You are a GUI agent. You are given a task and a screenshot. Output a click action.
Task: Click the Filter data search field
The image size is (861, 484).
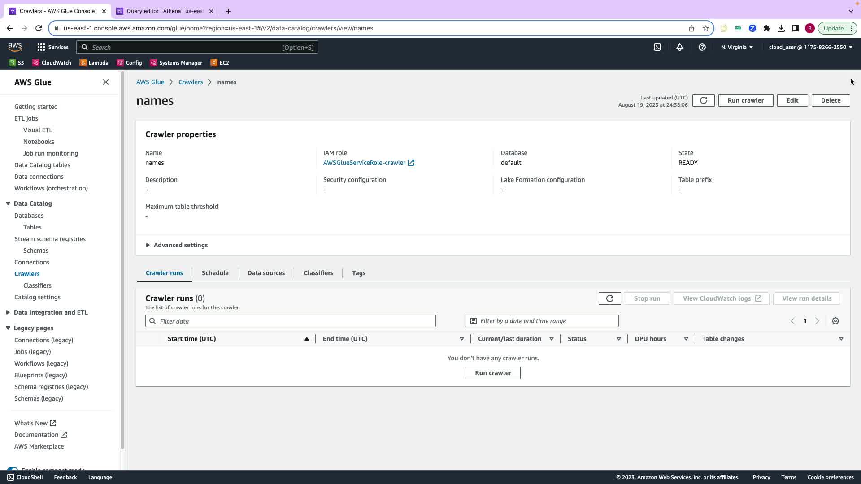click(x=291, y=321)
